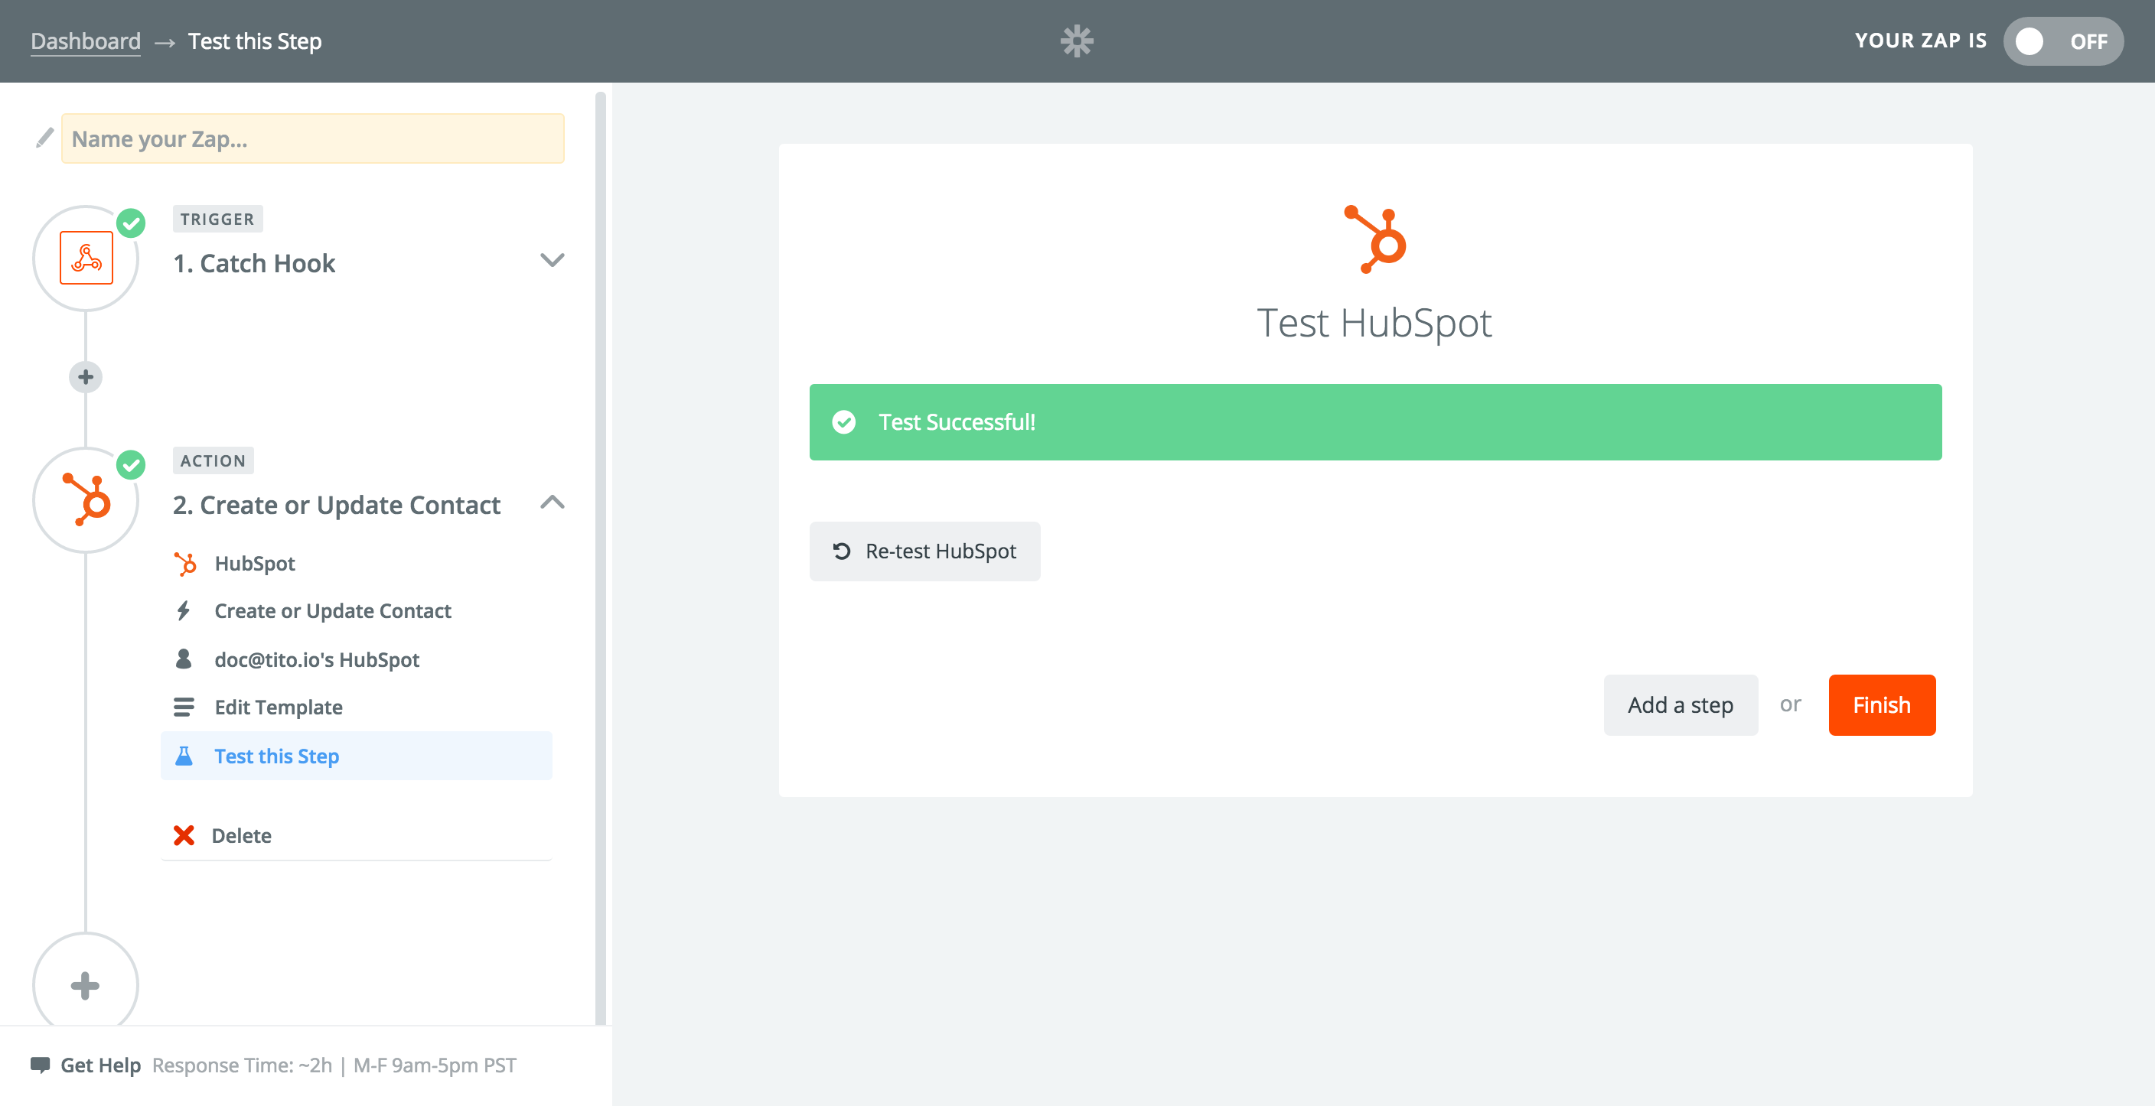Click the chat bubble Get Help icon
The height and width of the screenshot is (1106, 2155).
(40, 1065)
